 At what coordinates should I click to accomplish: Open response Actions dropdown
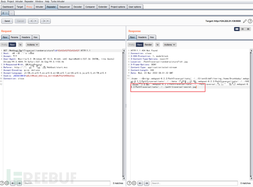tap(170, 45)
